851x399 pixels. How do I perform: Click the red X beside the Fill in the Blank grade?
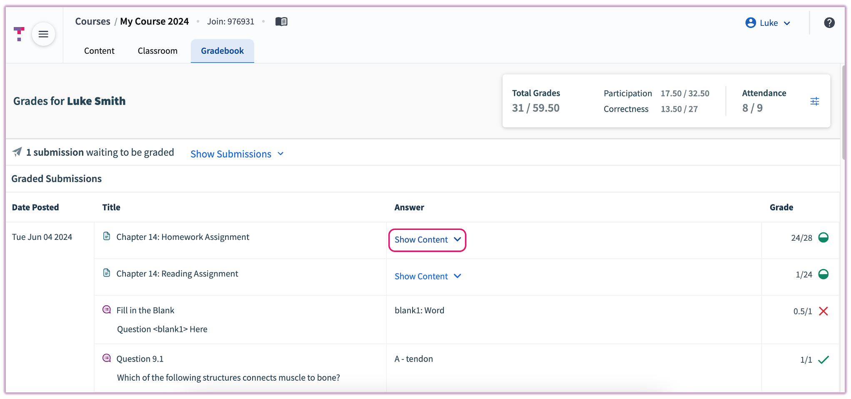[824, 311]
